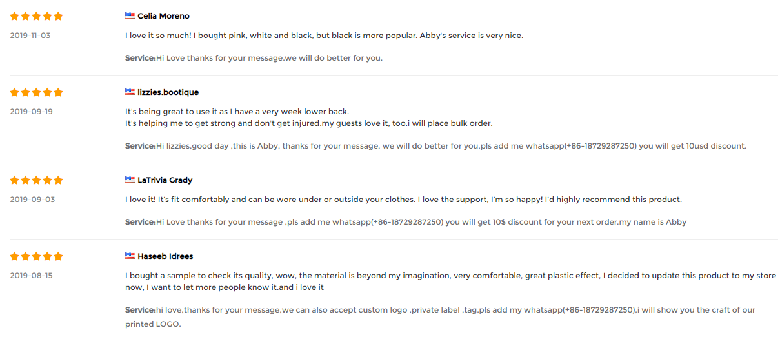Click the flag icon beside lizzies.bootique
This screenshot has height=339, width=780.
click(130, 92)
